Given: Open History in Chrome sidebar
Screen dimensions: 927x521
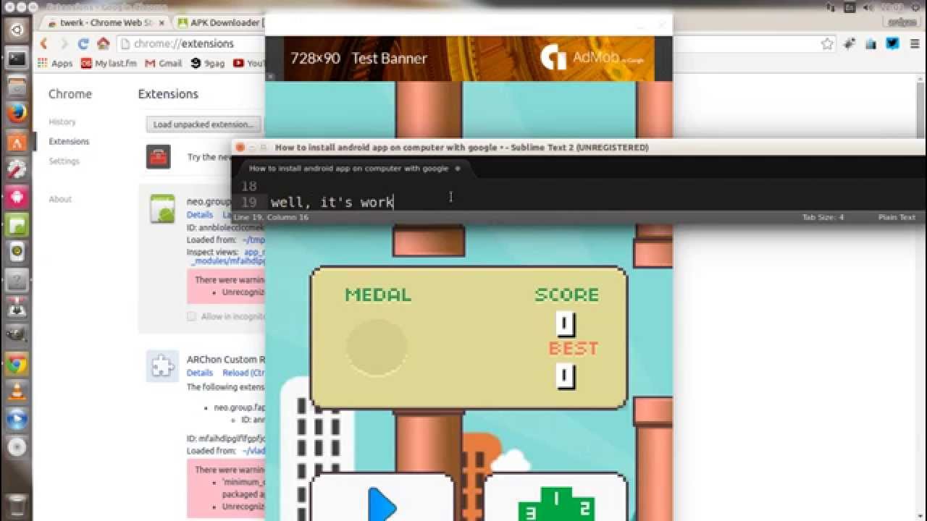Looking at the screenshot, I should coord(62,122).
